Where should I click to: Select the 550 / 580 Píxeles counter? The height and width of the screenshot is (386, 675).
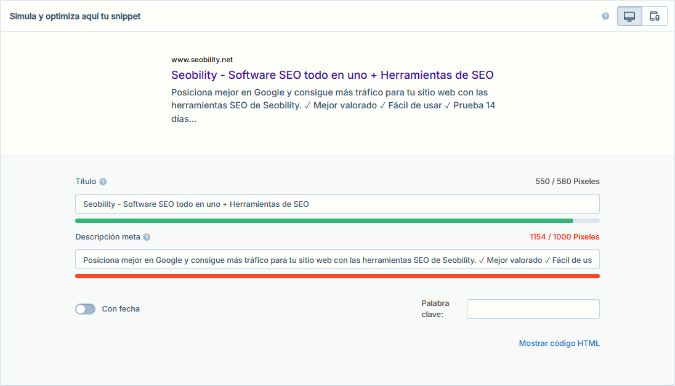pyautogui.click(x=567, y=181)
